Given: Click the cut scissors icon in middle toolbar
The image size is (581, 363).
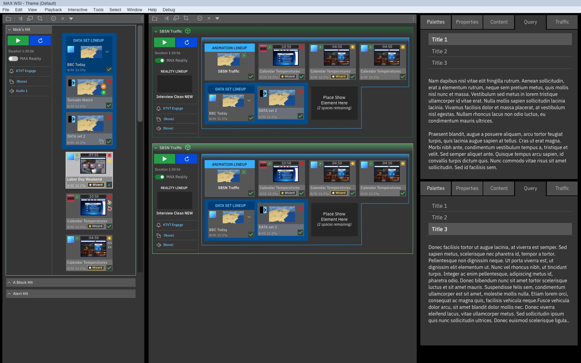Looking at the screenshot, I should click(x=166, y=18).
